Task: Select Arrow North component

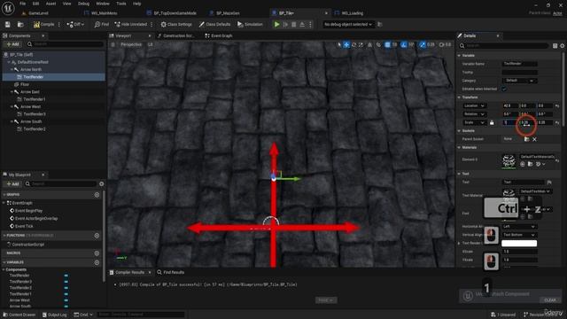Action: [31, 69]
